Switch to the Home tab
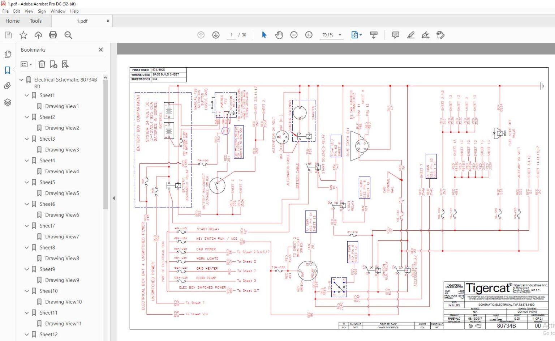 coord(13,21)
